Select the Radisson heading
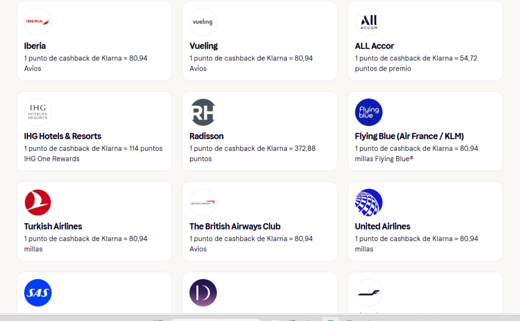 tap(206, 136)
